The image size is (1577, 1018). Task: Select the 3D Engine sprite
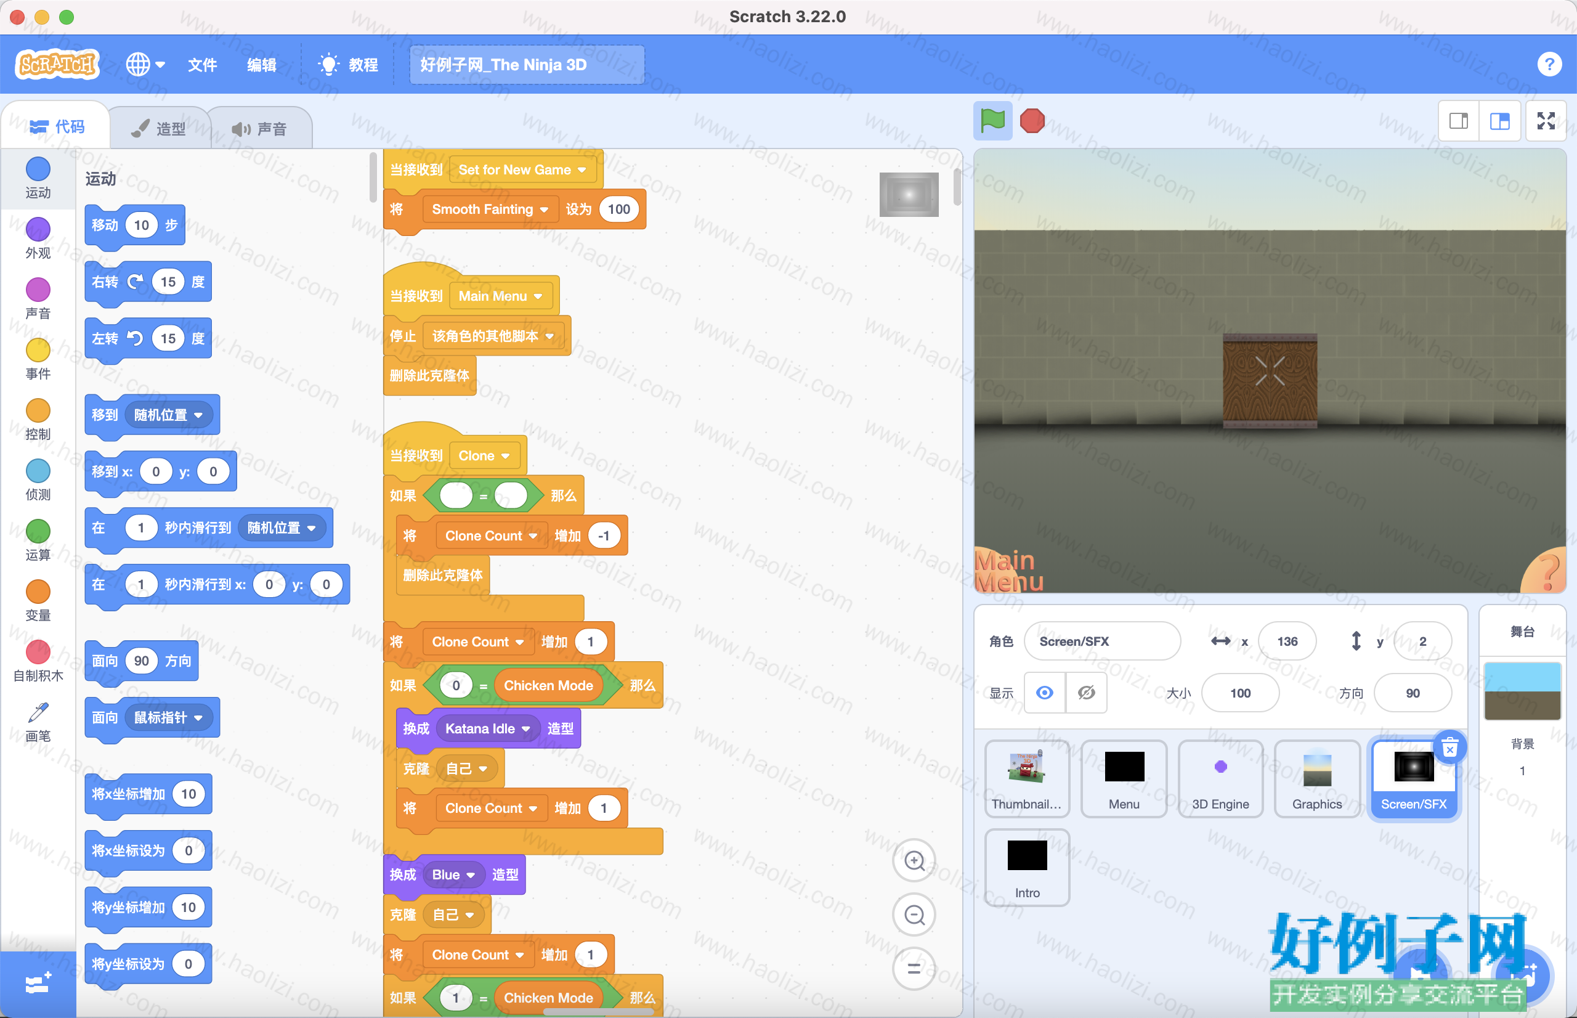[1220, 779]
